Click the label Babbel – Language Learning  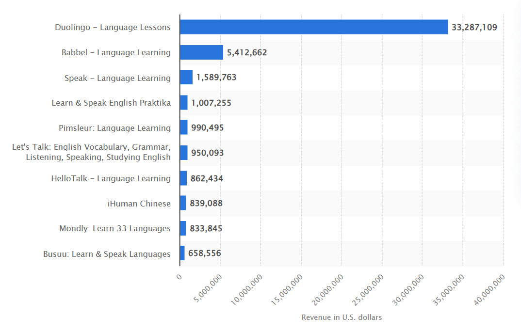coord(116,52)
